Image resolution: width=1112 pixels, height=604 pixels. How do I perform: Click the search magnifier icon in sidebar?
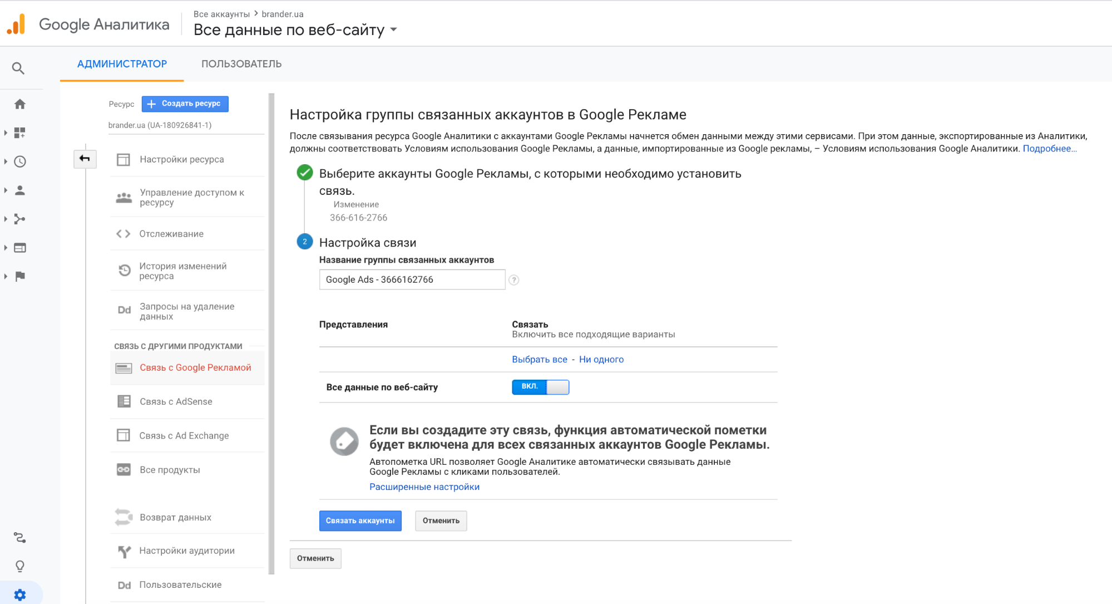pos(18,68)
